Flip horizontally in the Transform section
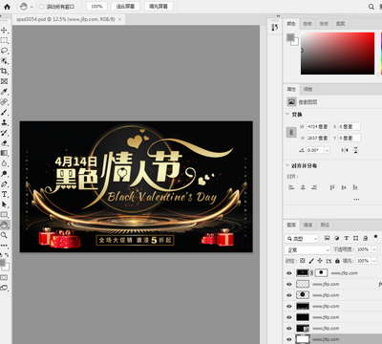This screenshot has width=382, height=344. click(345, 150)
